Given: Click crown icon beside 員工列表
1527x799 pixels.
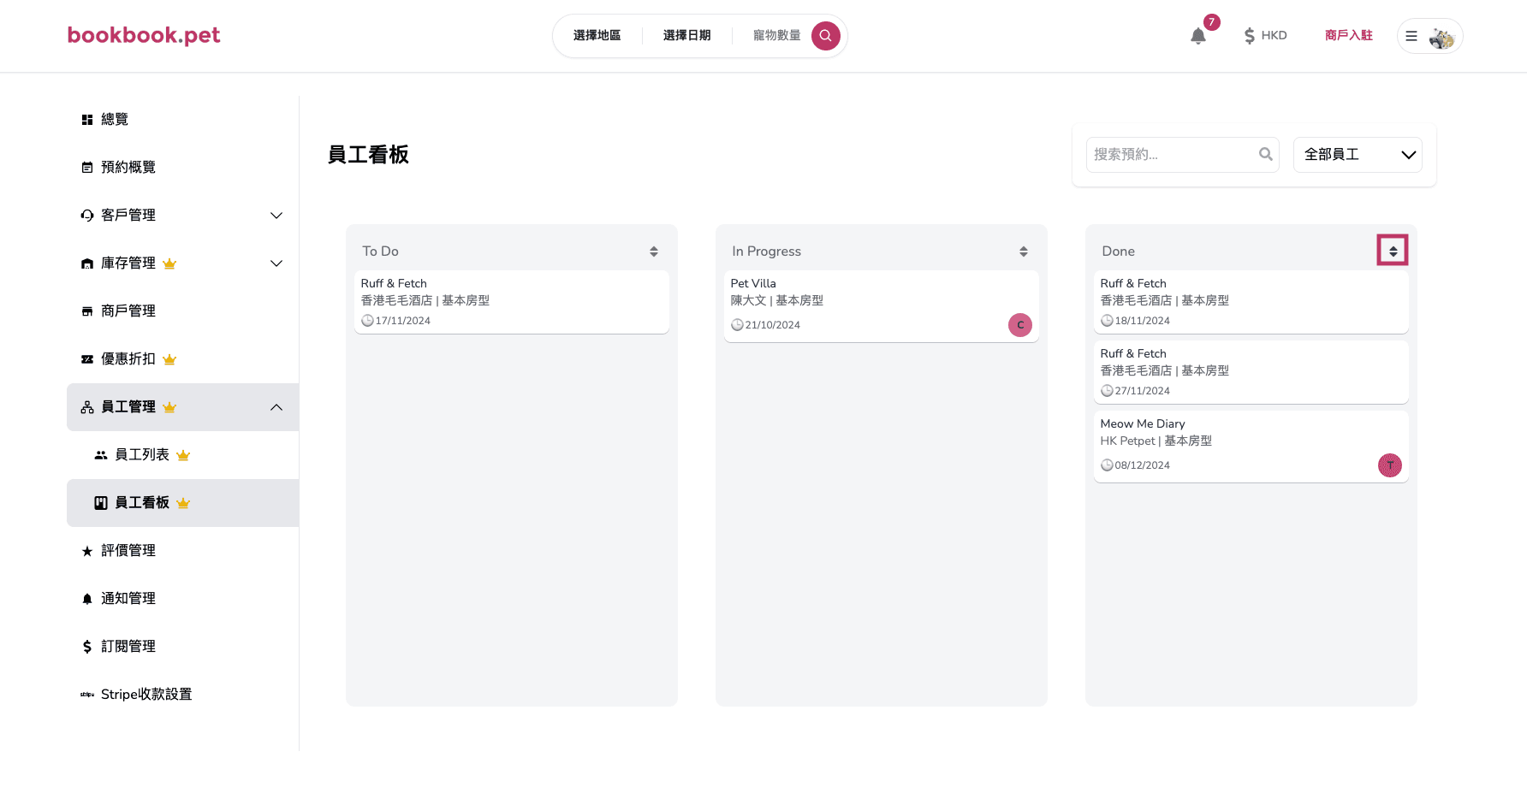Looking at the screenshot, I should tap(183, 455).
